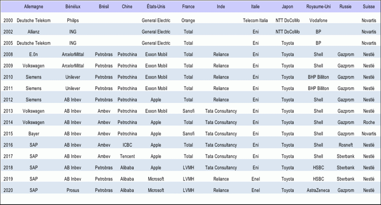This screenshot has width=381, height=205.
Task: Click the Prosus cell in 2020
Action: [x=73, y=190]
